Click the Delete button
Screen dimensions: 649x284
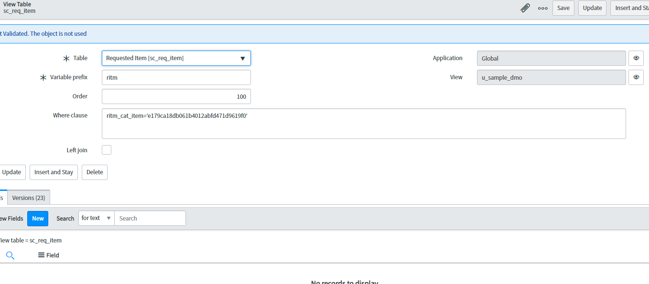pos(95,172)
